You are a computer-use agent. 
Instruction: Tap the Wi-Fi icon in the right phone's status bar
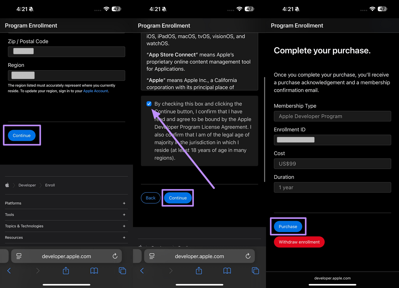point(372,9)
